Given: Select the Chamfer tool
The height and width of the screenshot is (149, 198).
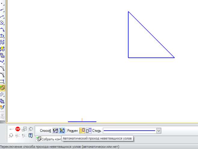Looking at the screenshot, I should point(2,68).
